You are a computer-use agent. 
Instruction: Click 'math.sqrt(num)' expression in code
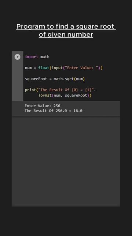[x=69, y=79]
